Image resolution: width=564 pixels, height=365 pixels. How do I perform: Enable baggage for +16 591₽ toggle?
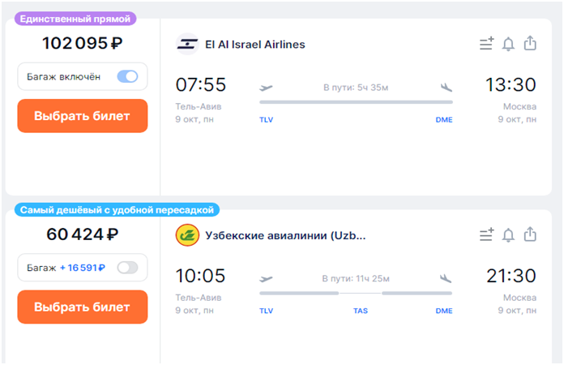tap(127, 268)
